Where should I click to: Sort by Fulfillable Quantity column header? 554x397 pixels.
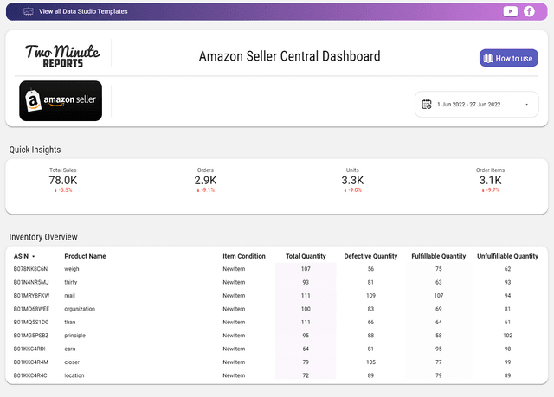[x=439, y=256]
